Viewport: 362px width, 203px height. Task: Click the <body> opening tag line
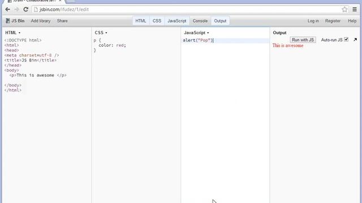pyautogui.click(x=11, y=70)
